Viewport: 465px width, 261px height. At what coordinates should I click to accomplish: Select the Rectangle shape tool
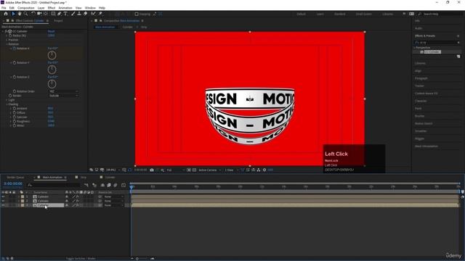point(53,14)
